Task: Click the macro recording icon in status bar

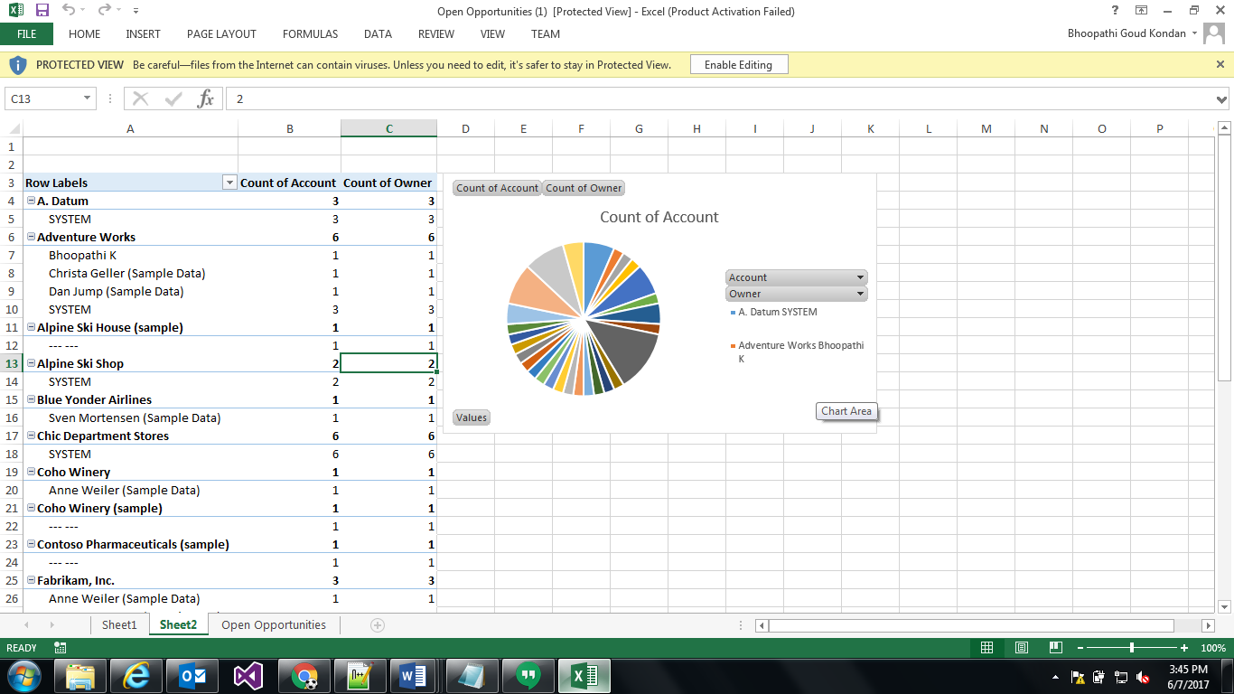Action: [x=60, y=647]
